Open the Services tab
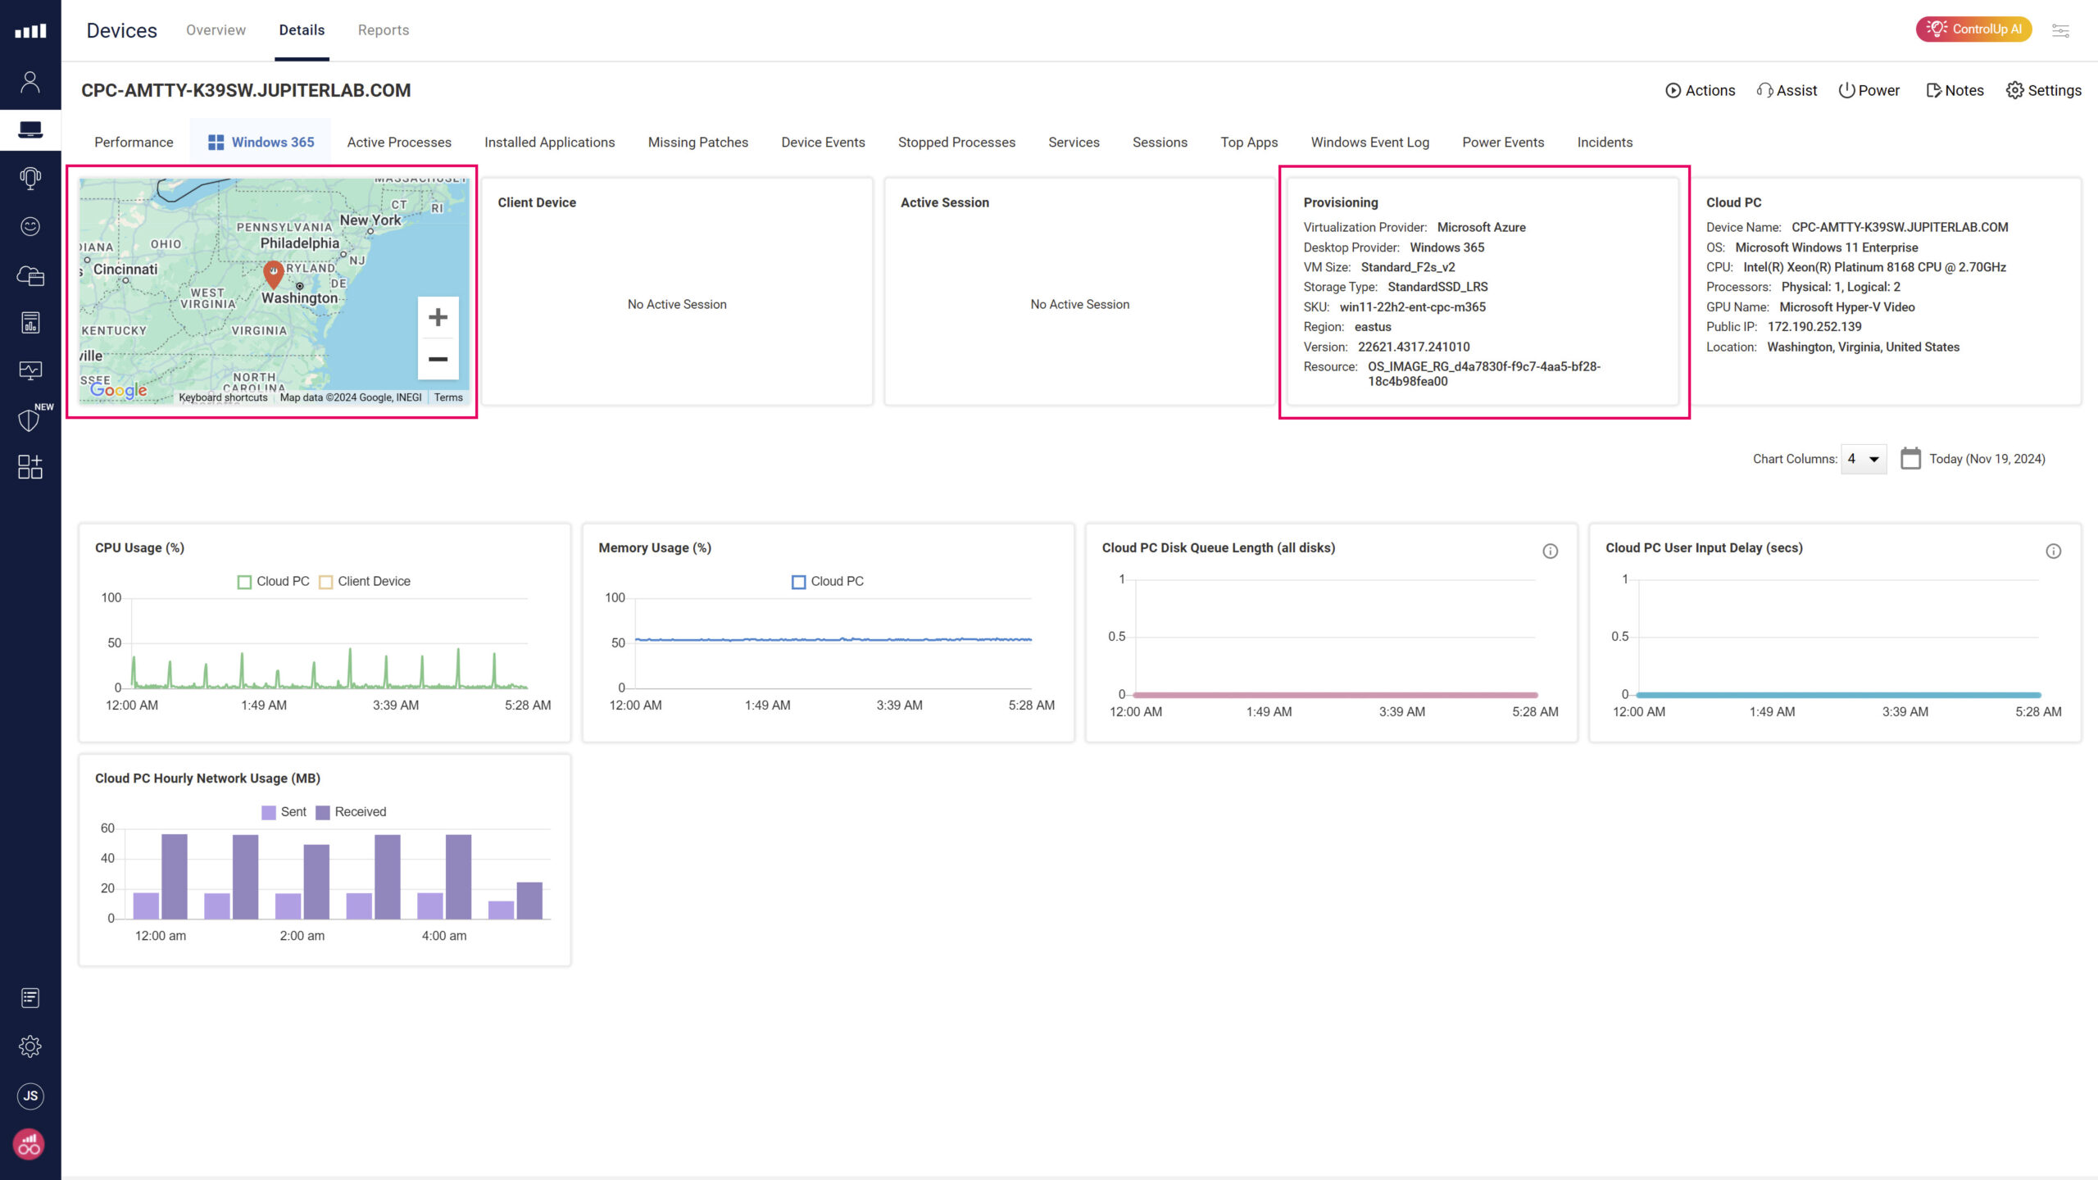The width and height of the screenshot is (2098, 1180). coord(1074,142)
